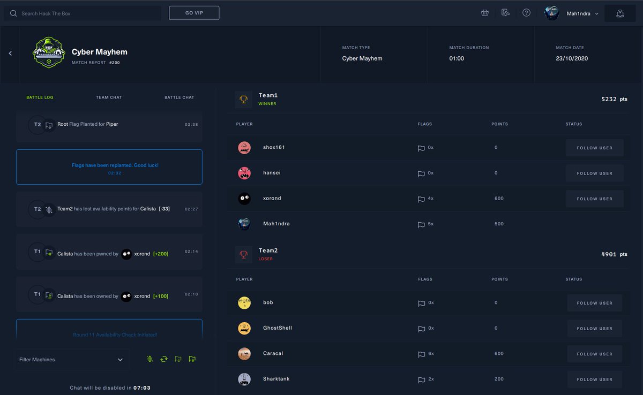Click the Team1 5232 pts score
The width and height of the screenshot is (643, 395).
(x=614, y=99)
